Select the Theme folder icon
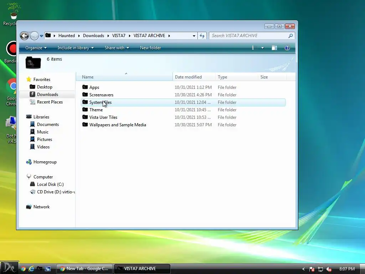Viewport: 365px width, 274px height. click(85, 110)
